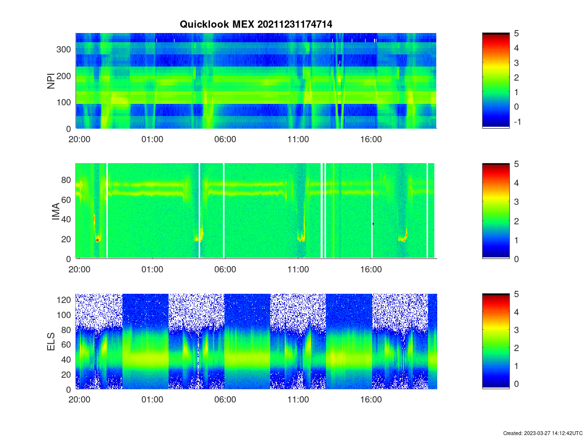Click the 0 label on the IMA color bar

517,259
